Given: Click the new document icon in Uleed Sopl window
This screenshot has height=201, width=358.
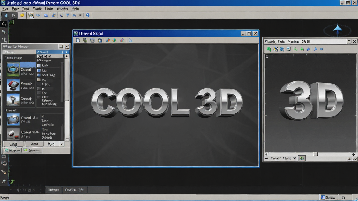Looking at the screenshot, I should pyautogui.click(x=78, y=40).
